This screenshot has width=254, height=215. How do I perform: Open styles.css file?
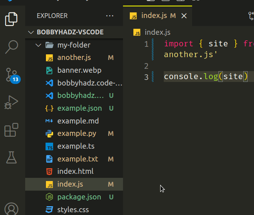pyautogui.click(x=74, y=209)
